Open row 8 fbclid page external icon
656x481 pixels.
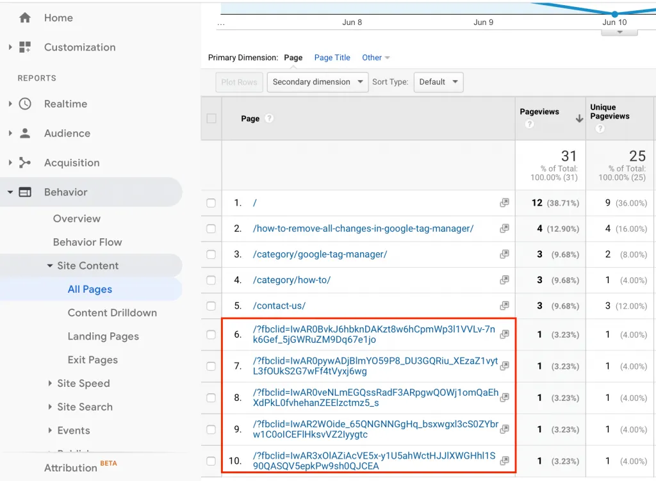[x=505, y=397]
